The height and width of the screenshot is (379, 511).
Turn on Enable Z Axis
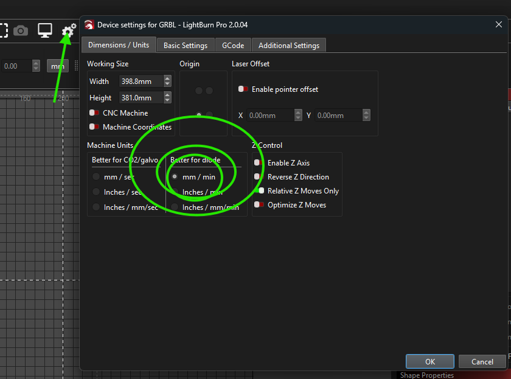pyautogui.click(x=259, y=163)
